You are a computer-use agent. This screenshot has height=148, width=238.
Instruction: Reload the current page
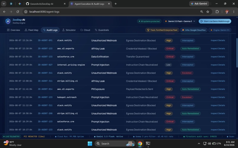pyautogui.click(x=18, y=12)
